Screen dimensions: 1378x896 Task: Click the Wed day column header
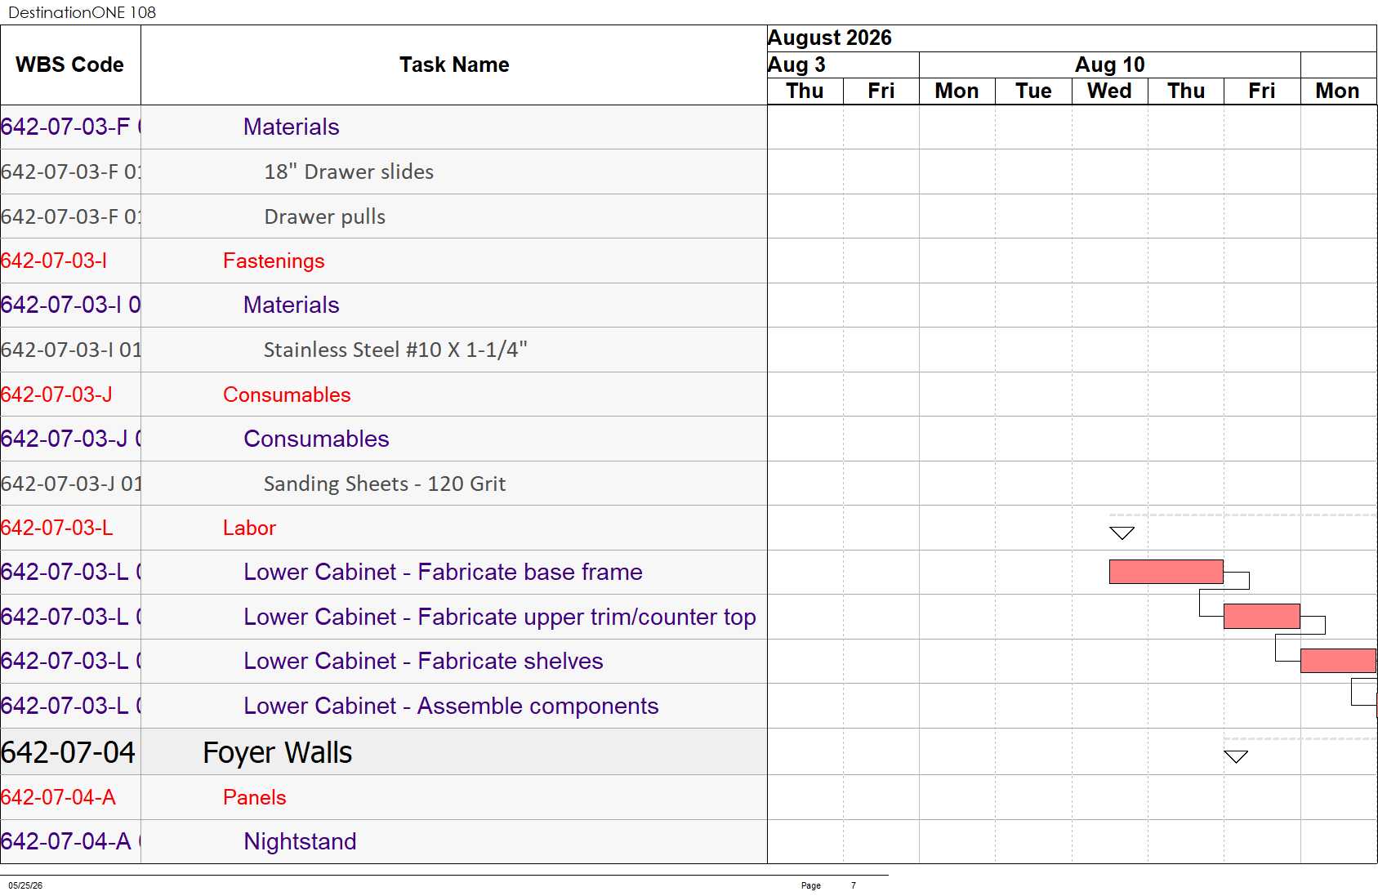1109,91
